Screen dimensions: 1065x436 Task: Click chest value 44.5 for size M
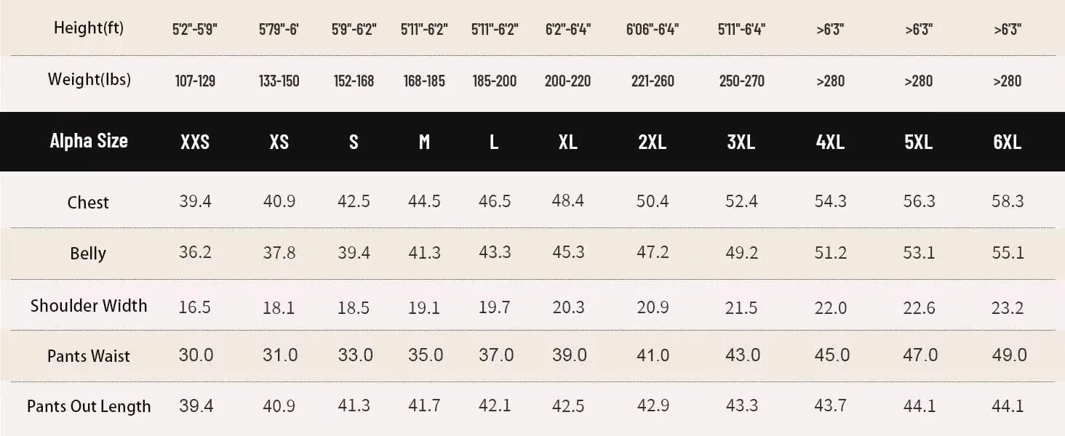[424, 201]
